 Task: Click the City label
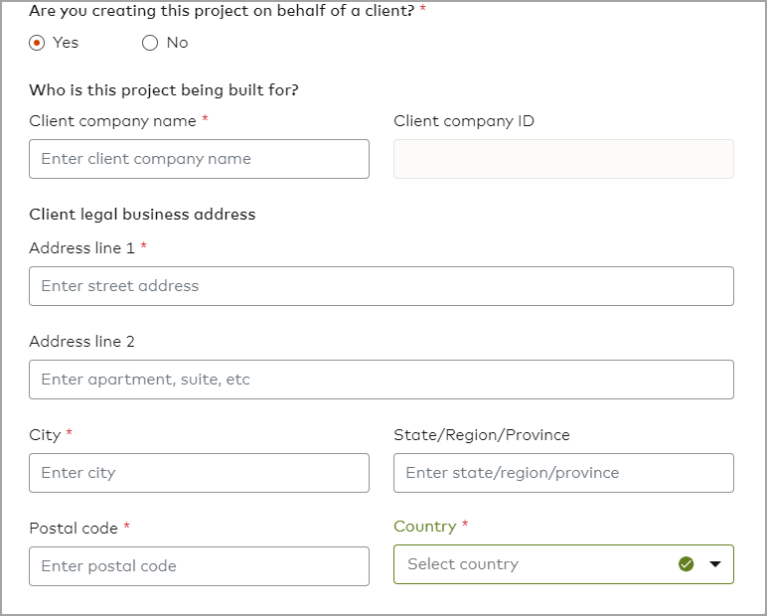click(45, 435)
